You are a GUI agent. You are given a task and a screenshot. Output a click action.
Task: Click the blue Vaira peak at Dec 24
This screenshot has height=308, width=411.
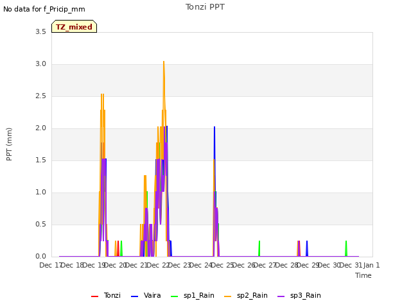coord(214,128)
